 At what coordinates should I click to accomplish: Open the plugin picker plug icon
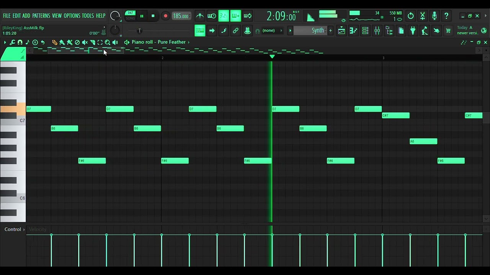point(413,31)
